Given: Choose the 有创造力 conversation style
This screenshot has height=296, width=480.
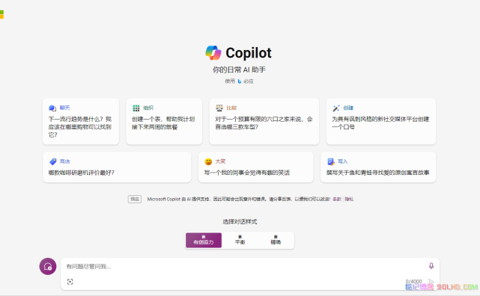Looking at the screenshot, I should [204, 240].
